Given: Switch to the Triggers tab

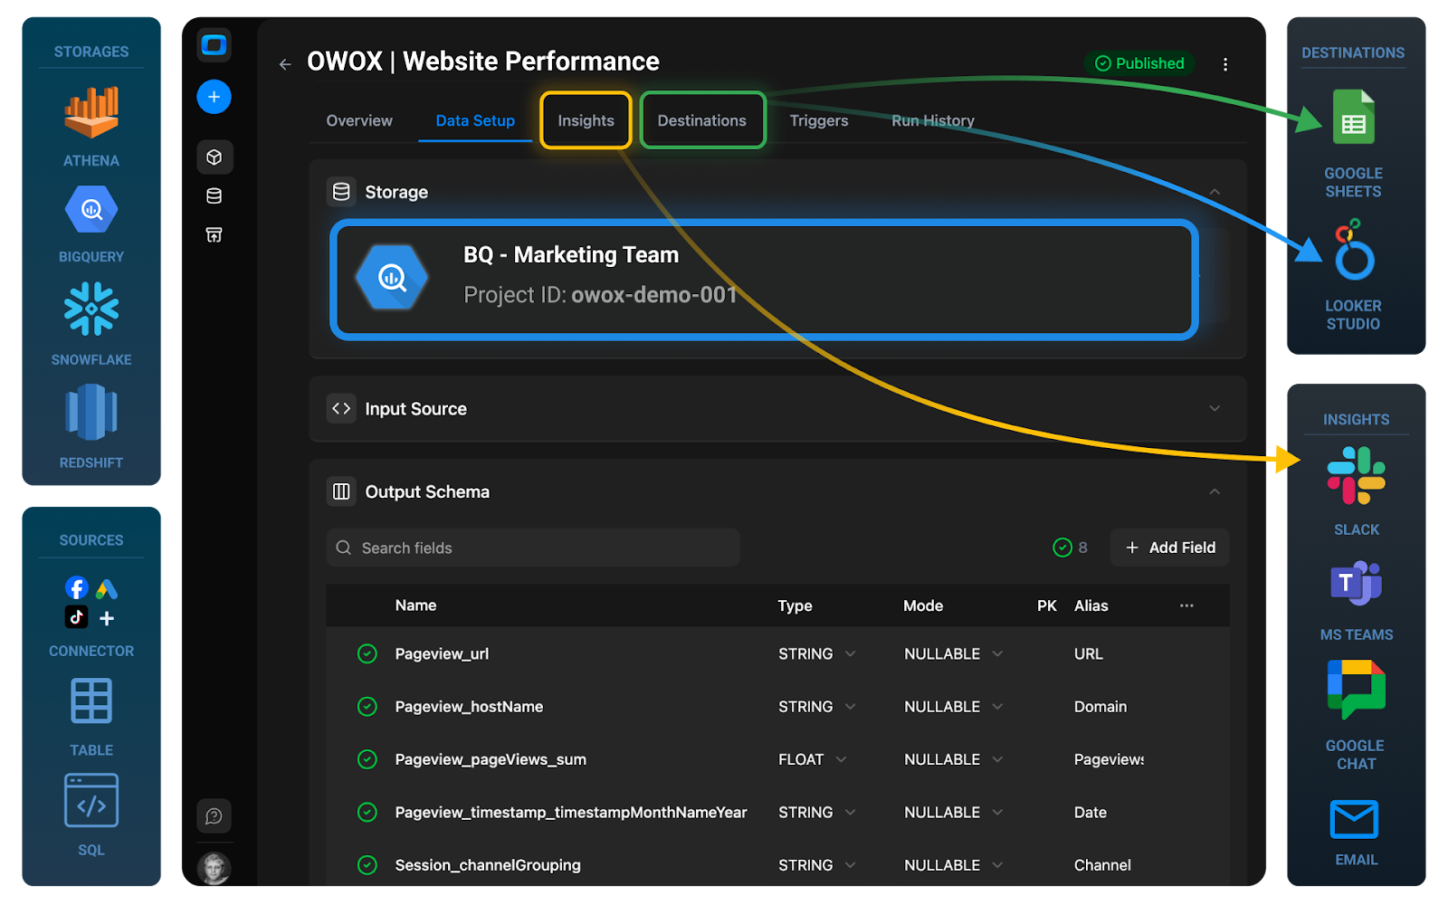Looking at the screenshot, I should pyautogui.click(x=817, y=119).
